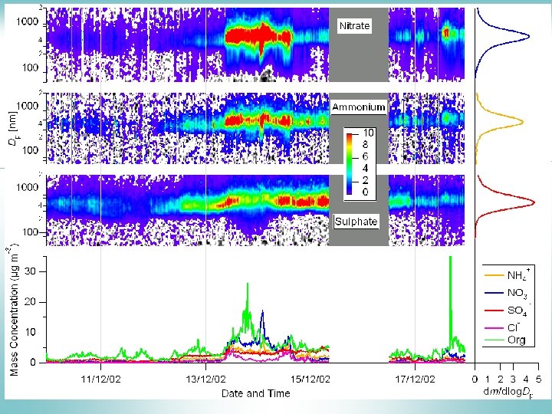552x414 pixels.
Task: Click the Date and Time axis title
Action: click(256, 393)
